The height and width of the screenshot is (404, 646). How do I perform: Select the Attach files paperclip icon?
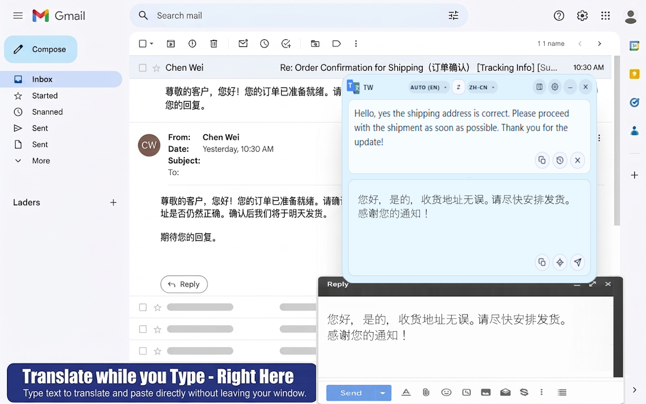coord(426,392)
